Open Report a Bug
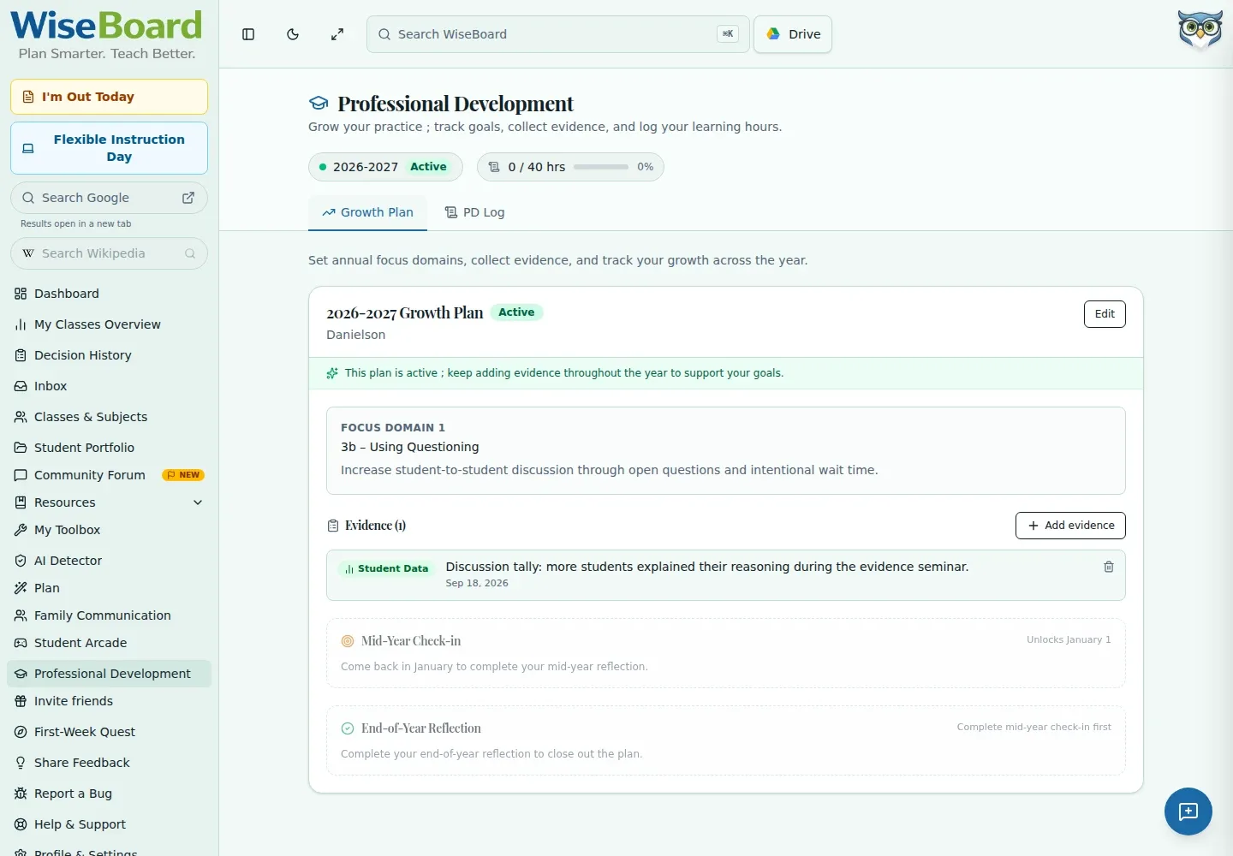The image size is (1233, 856). (109, 794)
